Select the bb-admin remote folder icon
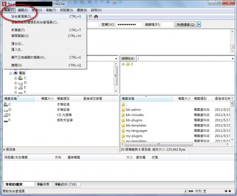 pyautogui.click(x=123, y=110)
